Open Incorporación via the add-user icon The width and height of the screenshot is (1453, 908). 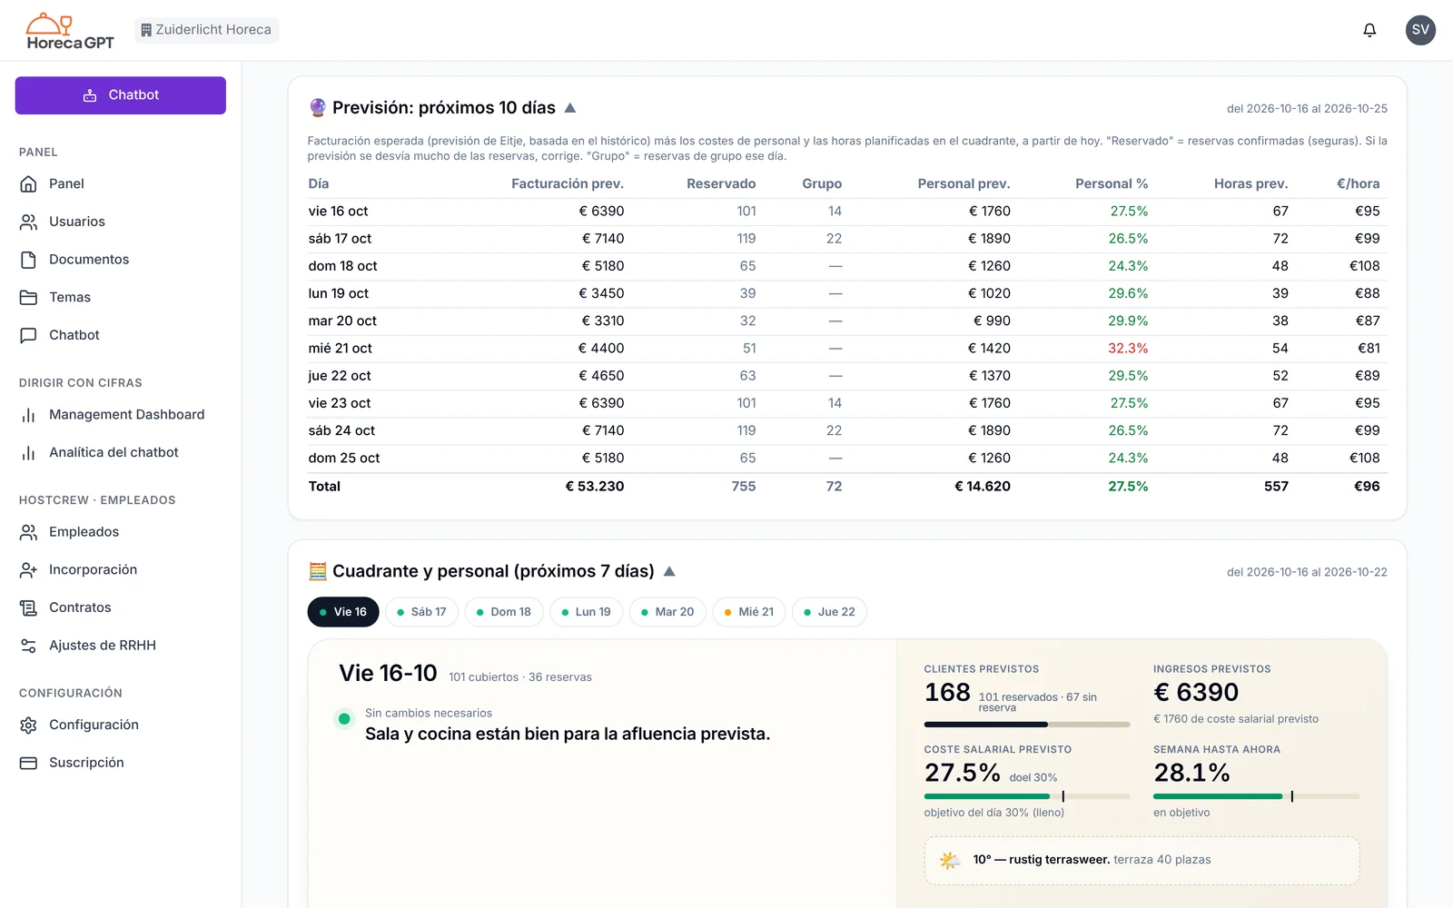(x=28, y=570)
